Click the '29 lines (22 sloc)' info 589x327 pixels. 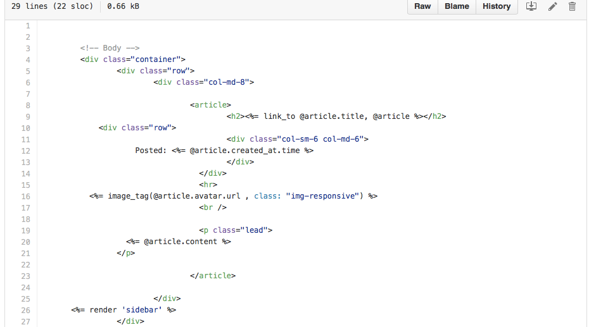tap(52, 6)
